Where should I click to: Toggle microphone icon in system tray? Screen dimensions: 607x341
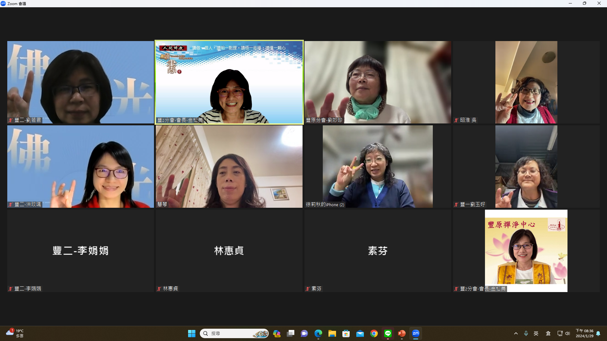click(x=526, y=333)
